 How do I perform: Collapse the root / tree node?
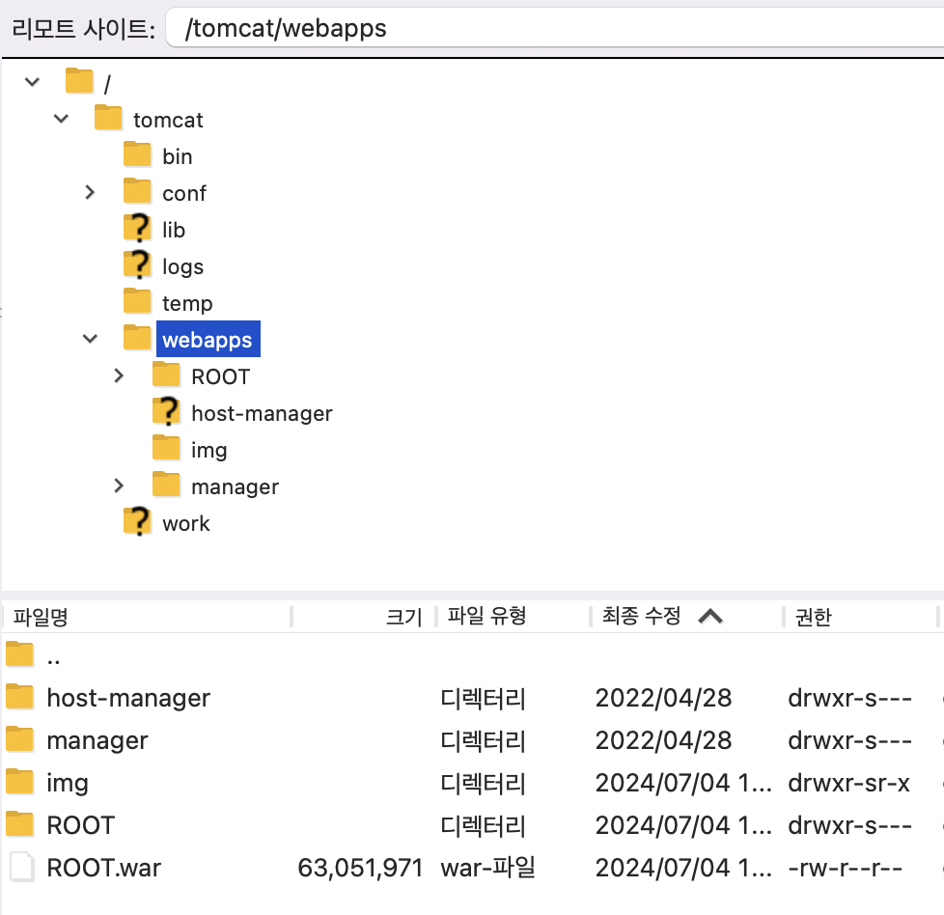point(32,81)
